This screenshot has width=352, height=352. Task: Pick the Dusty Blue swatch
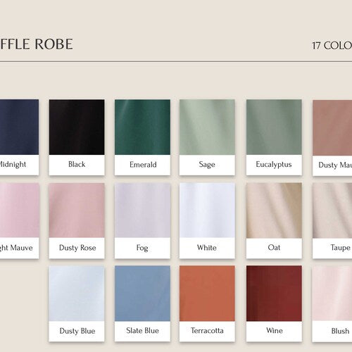pos(77,303)
